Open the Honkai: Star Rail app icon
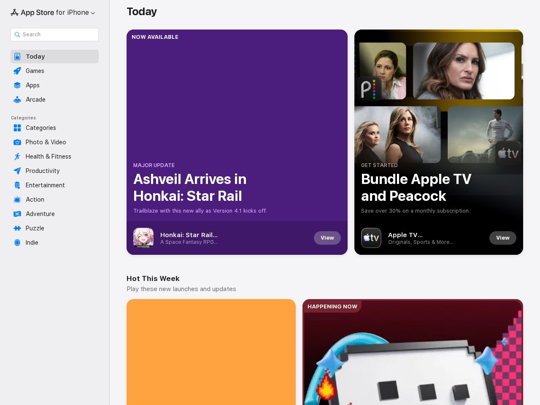 (143, 238)
